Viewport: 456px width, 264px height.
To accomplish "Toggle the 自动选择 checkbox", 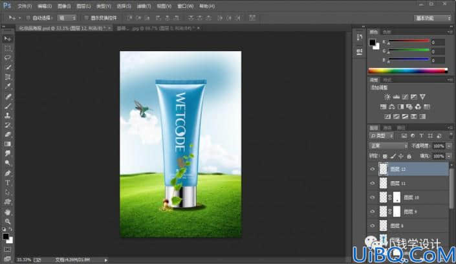I will pyautogui.click(x=28, y=17).
